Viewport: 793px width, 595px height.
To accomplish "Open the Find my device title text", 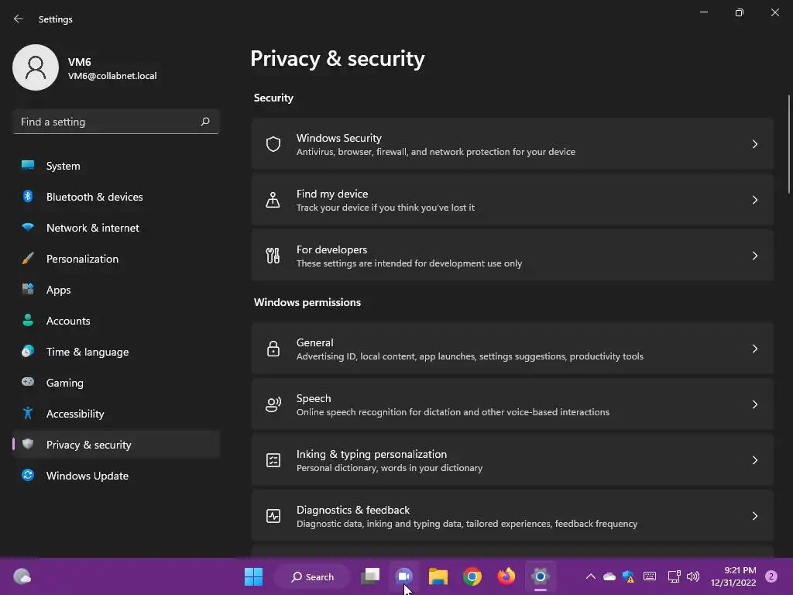I will pyautogui.click(x=332, y=194).
